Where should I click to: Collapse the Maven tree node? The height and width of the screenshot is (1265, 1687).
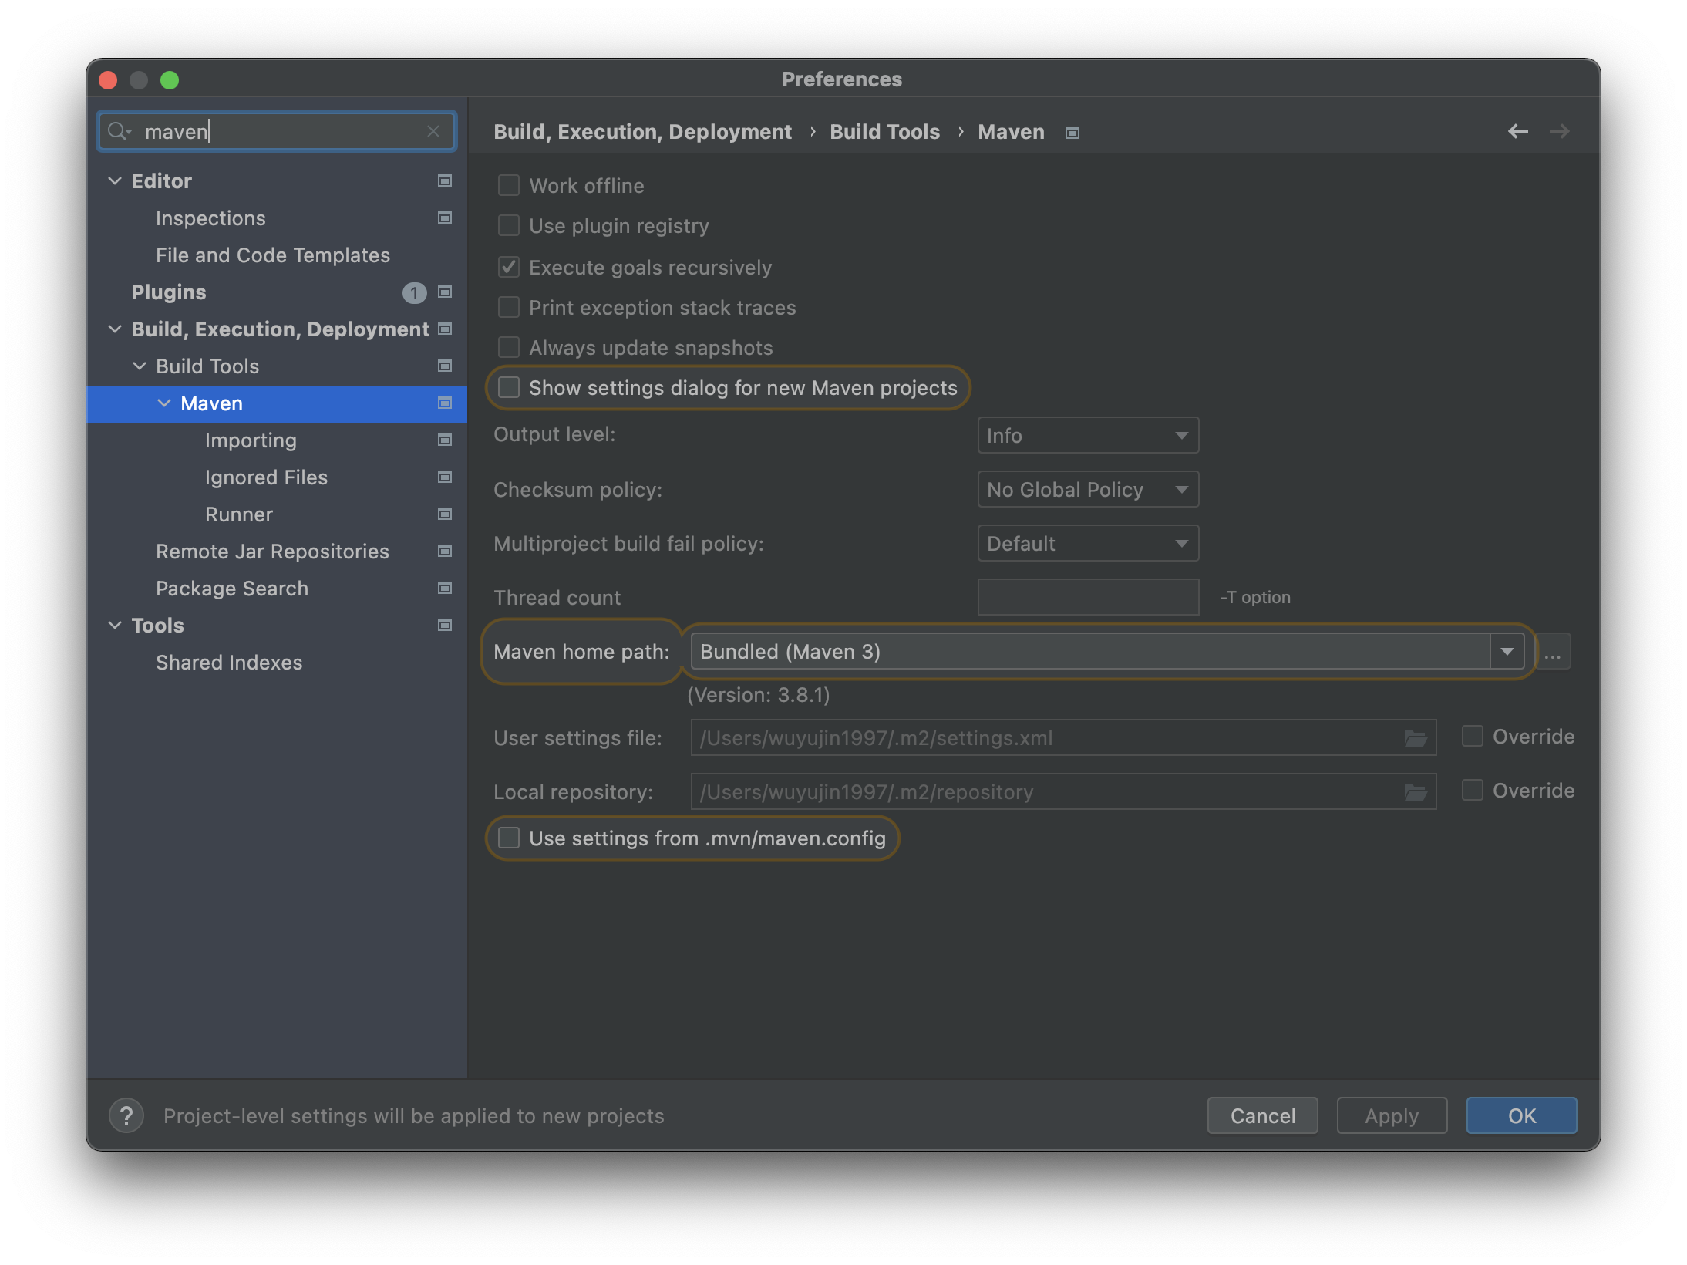164,403
